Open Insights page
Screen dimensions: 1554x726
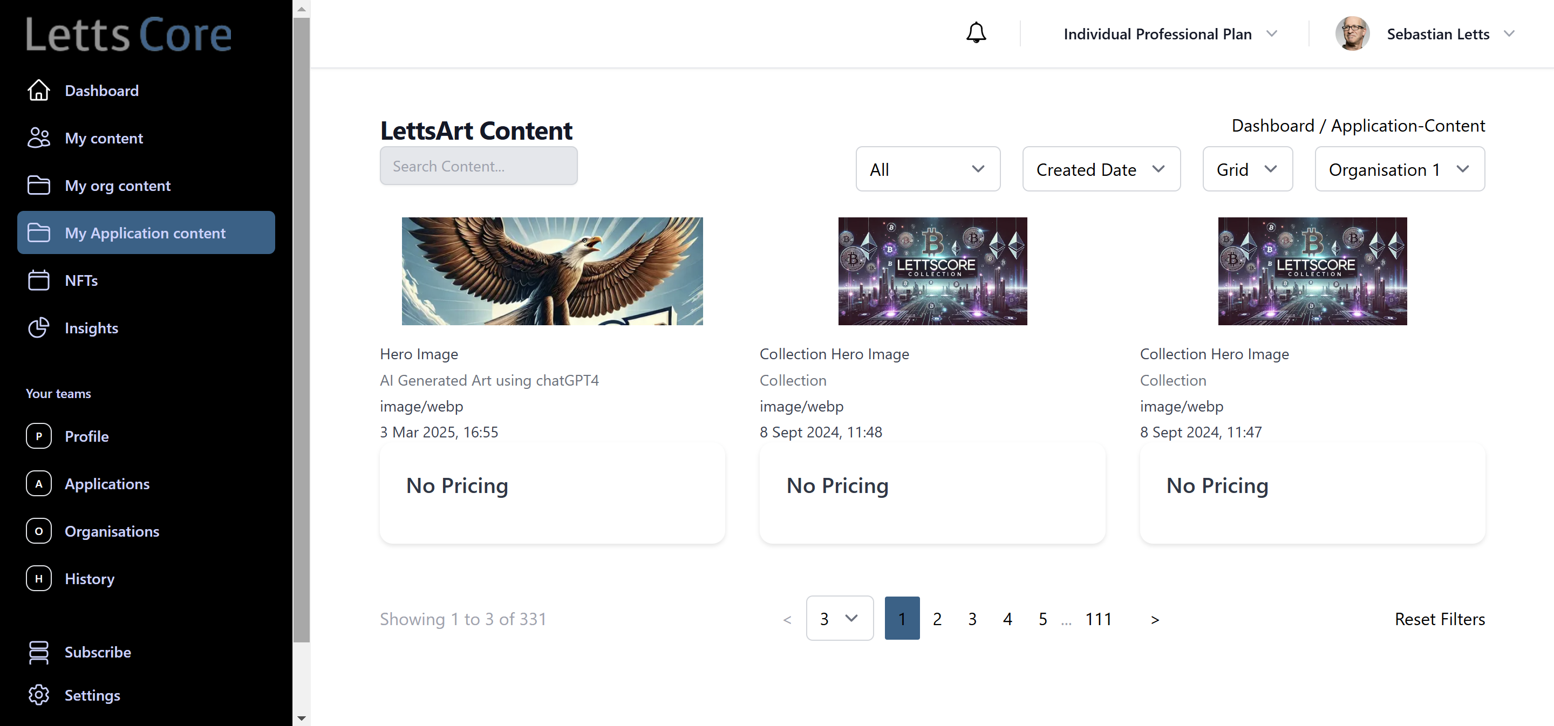click(146, 327)
